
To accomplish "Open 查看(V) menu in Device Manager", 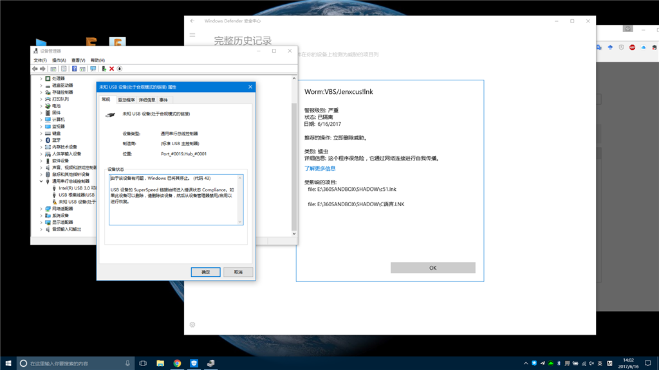I will (78, 60).
